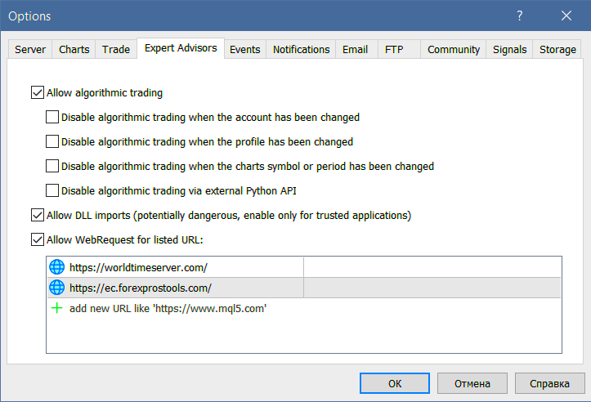Tick disable-trading on chart symbol or period change
The height and width of the screenshot is (402, 591).
pos(52,166)
